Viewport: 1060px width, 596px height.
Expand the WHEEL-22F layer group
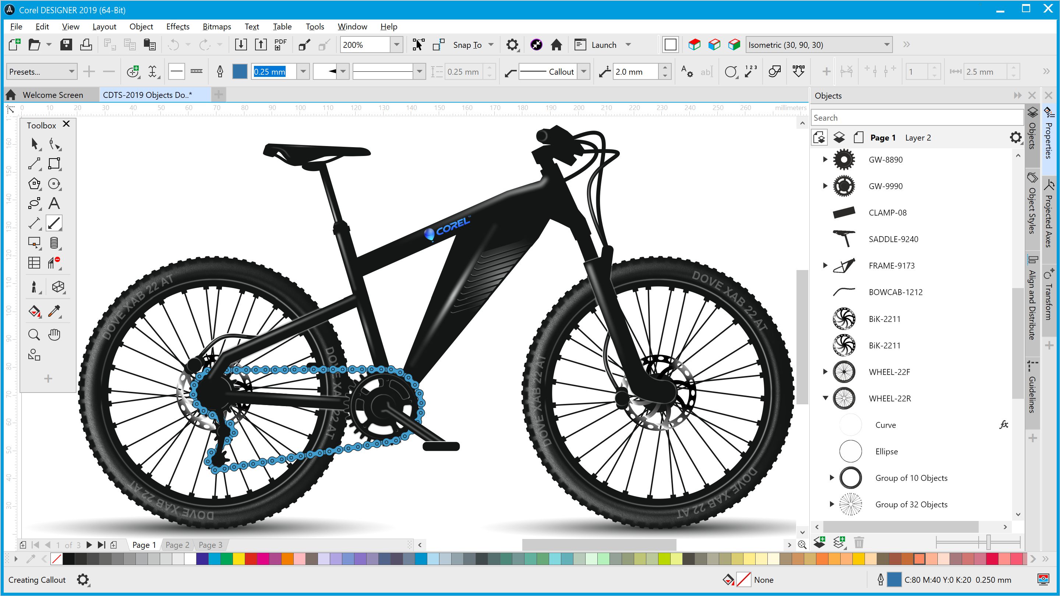point(823,372)
